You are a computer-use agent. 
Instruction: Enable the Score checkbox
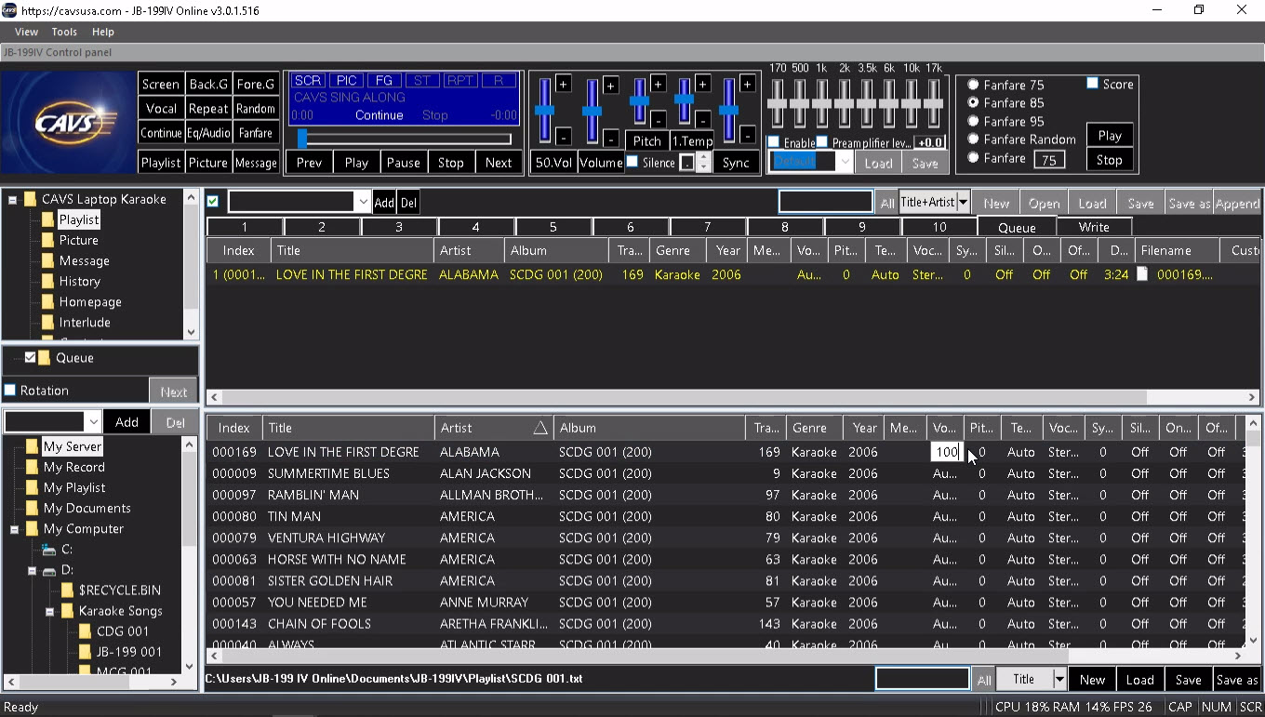(1093, 84)
